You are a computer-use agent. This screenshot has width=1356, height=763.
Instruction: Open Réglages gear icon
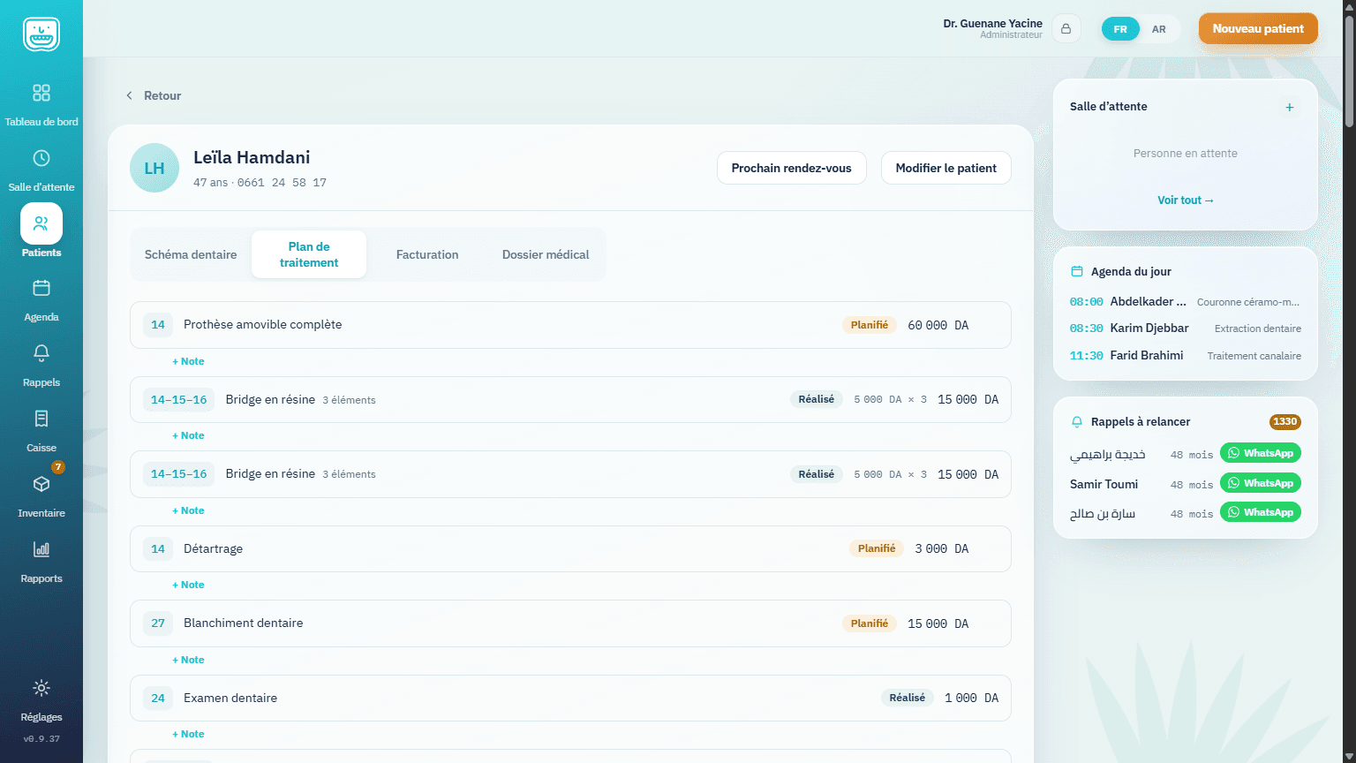41,688
